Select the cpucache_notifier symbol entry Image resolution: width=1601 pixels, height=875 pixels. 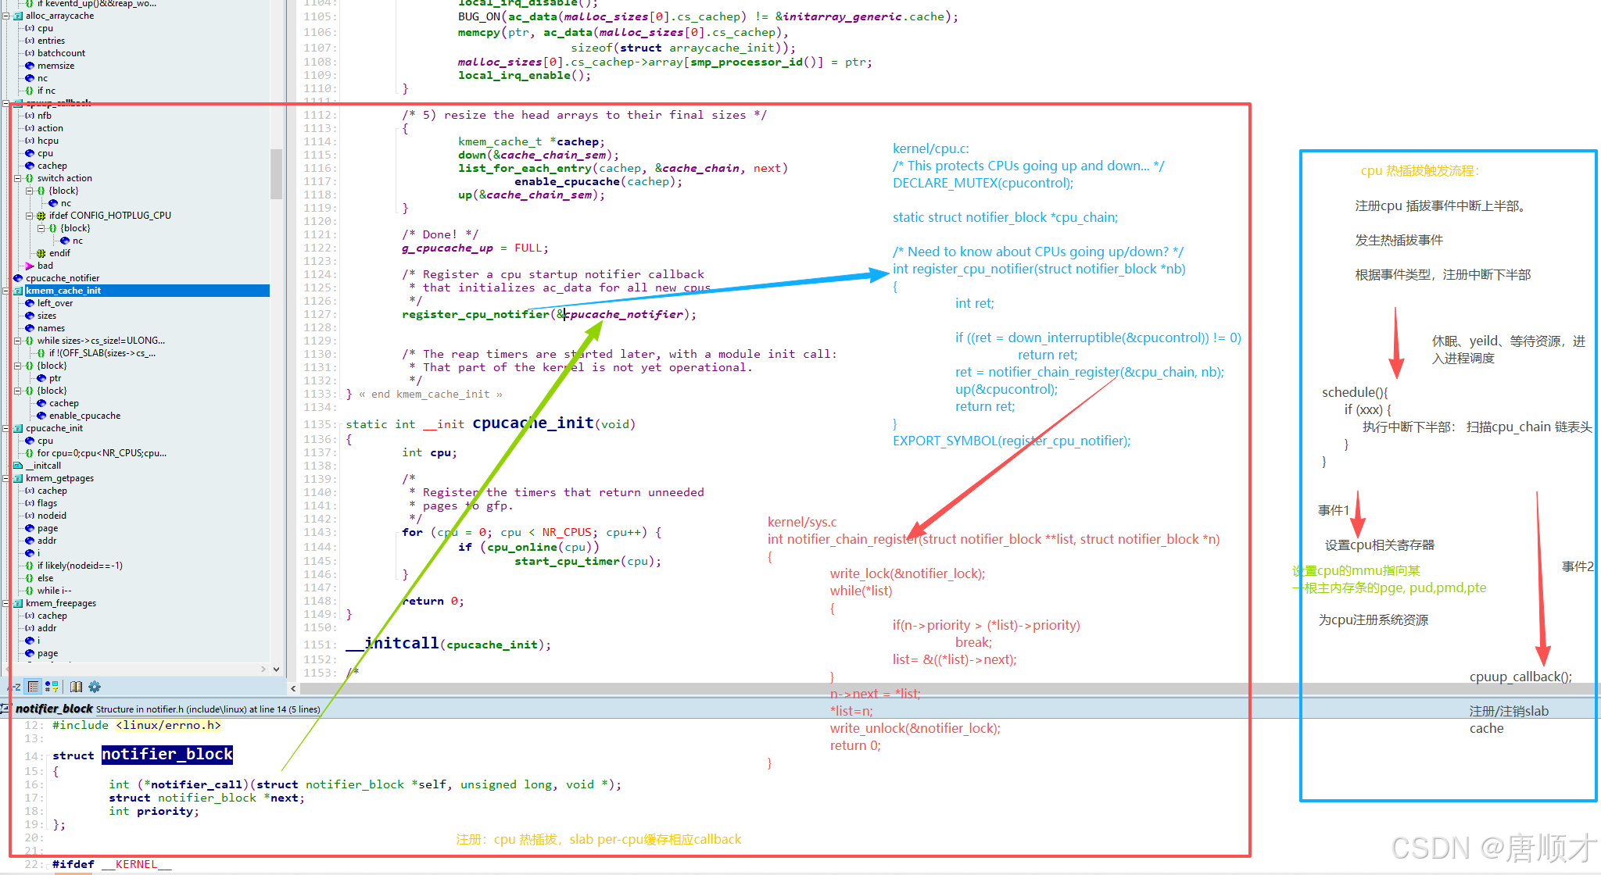63,278
